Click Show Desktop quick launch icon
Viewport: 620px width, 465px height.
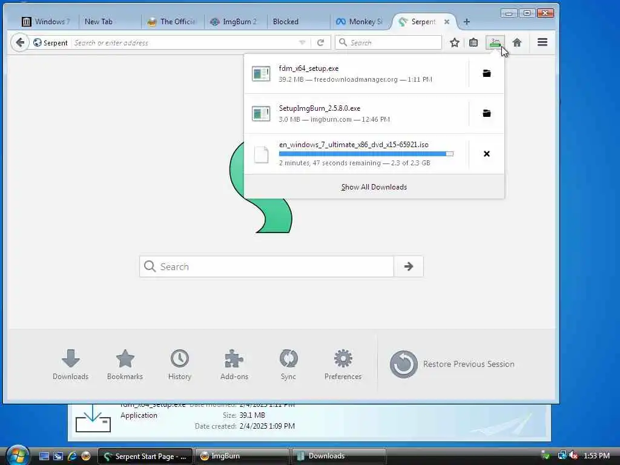[44, 456]
